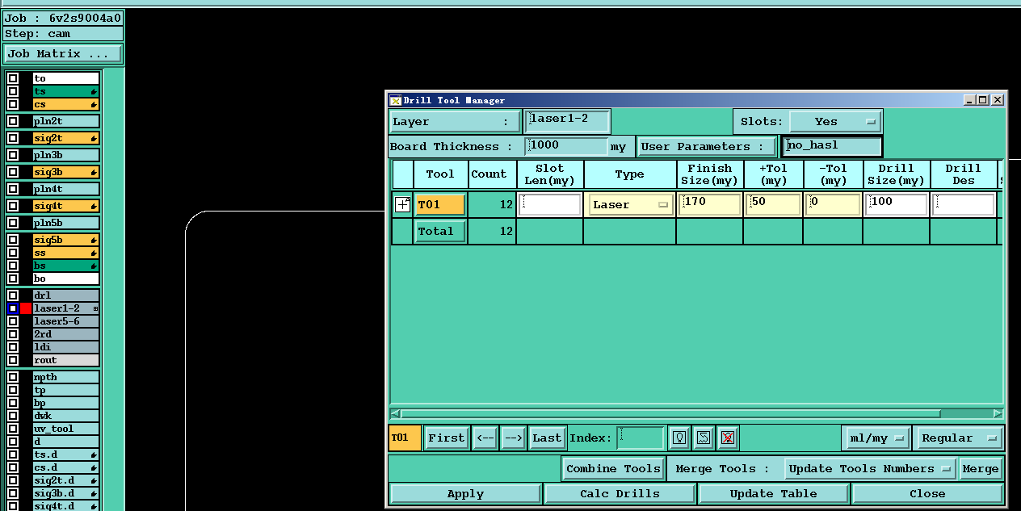
Task: Click the lightbulb highlight icon beside Index
Action: pos(680,438)
